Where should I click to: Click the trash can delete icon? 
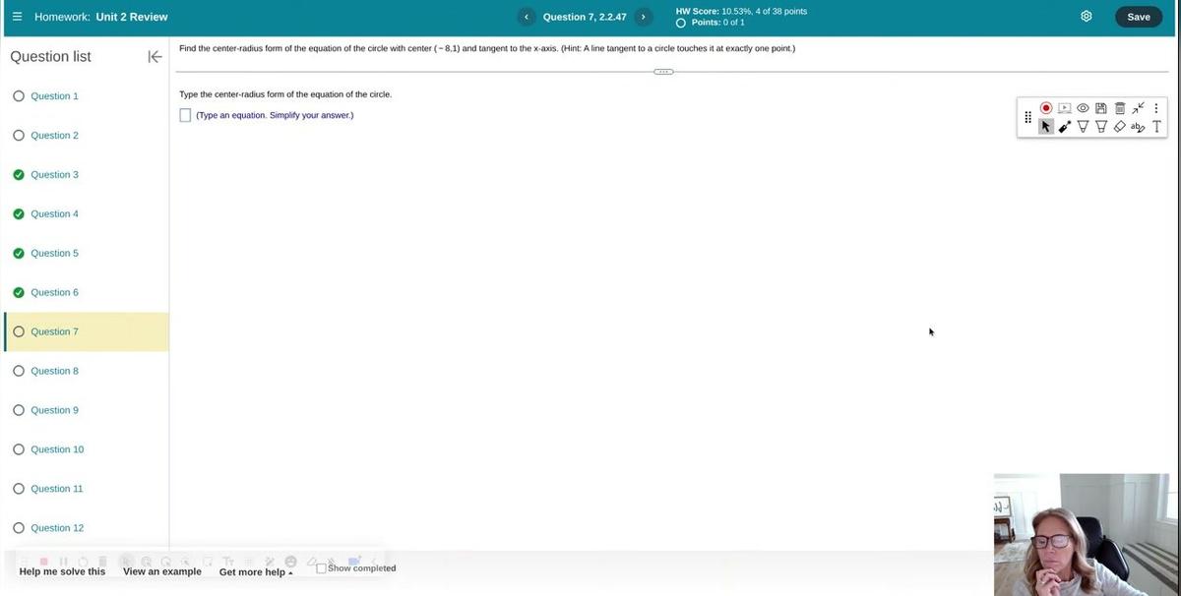click(x=1119, y=108)
